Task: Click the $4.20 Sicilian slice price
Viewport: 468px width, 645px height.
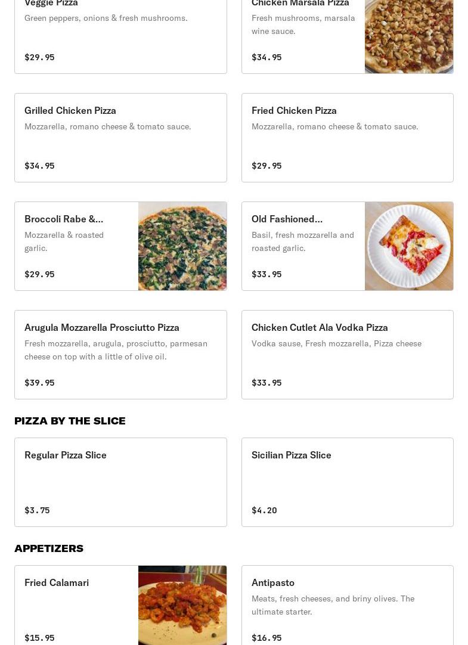Action: (x=265, y=510)
